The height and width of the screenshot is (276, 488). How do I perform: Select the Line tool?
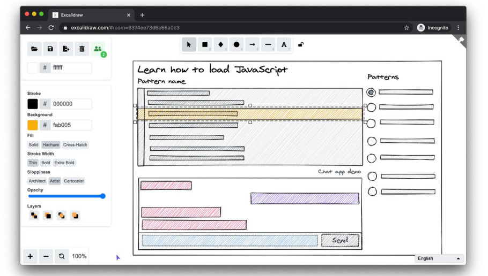point(268,45)
